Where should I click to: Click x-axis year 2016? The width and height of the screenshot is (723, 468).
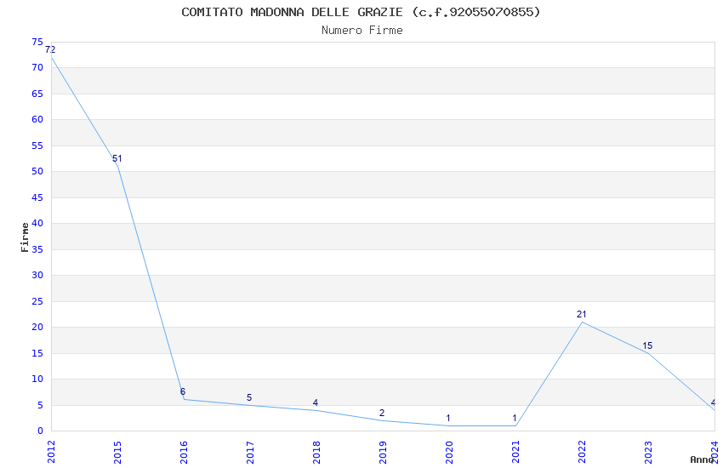click(184, 452)
